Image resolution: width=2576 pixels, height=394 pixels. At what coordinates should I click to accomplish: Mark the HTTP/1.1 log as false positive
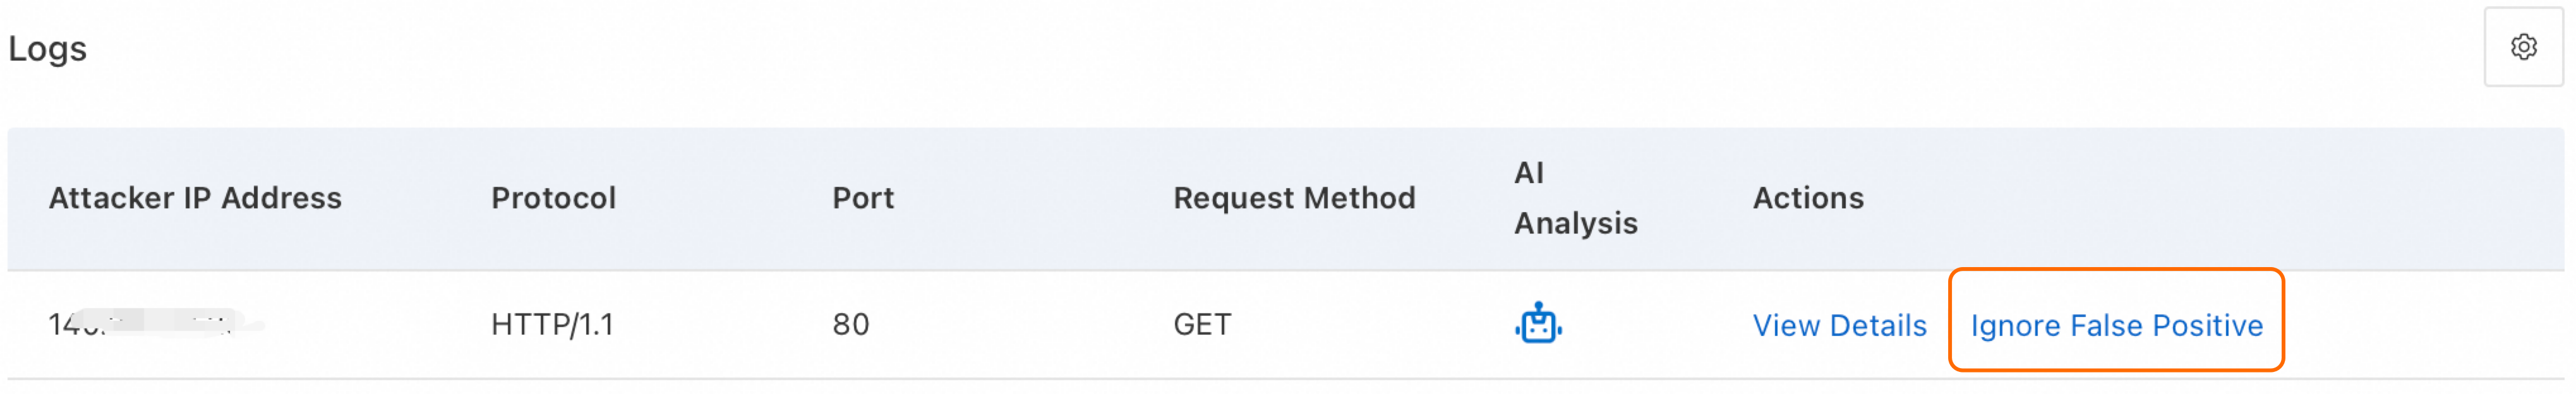2115,325
